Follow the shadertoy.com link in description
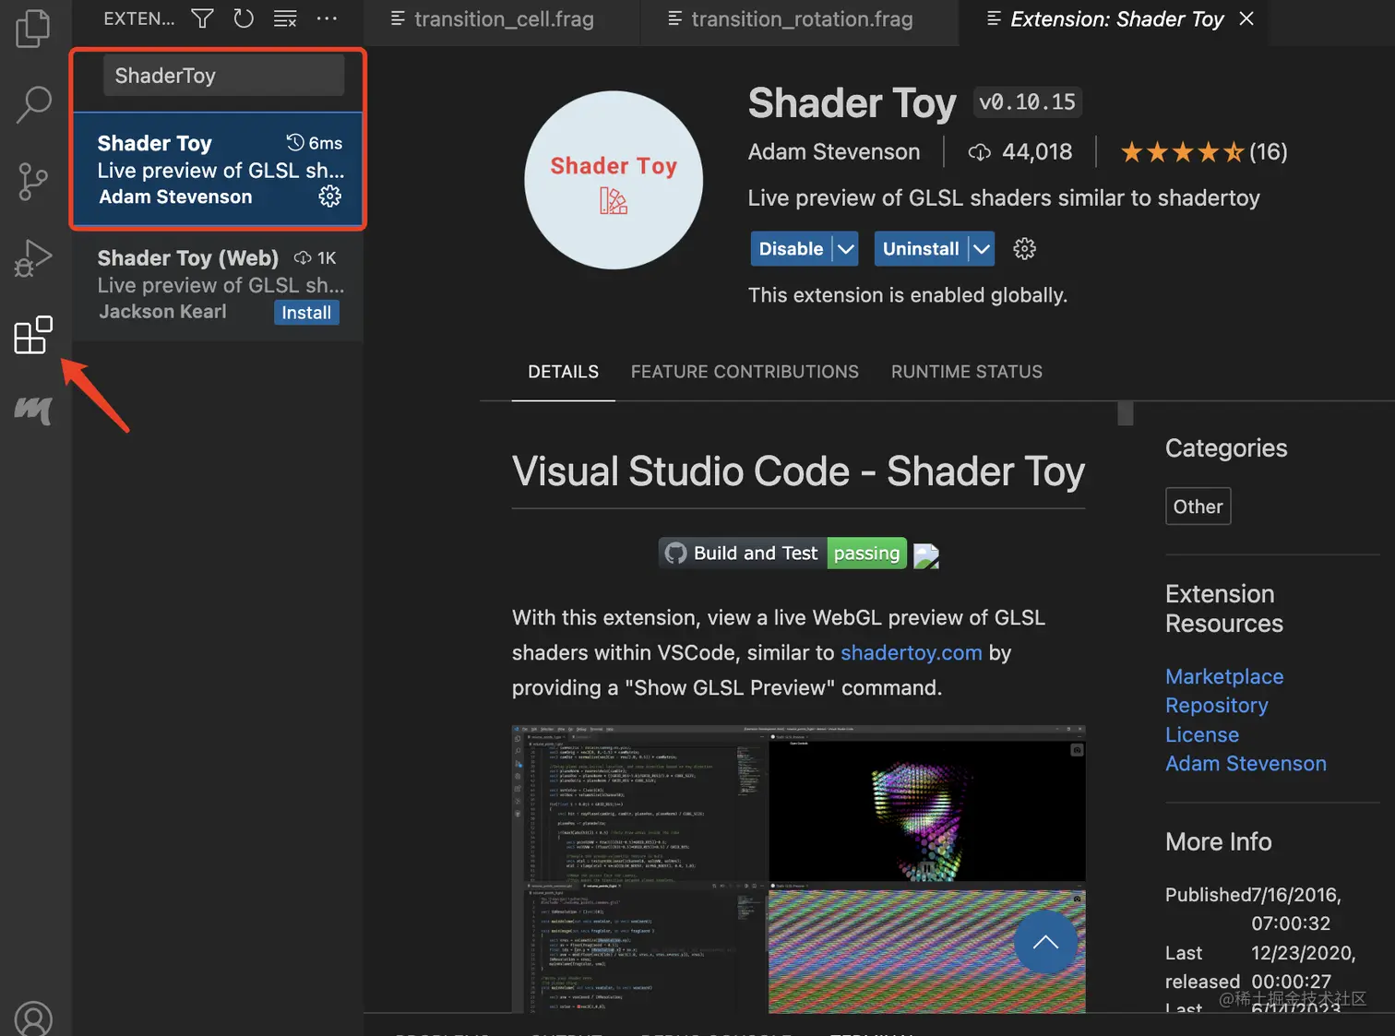 (x=911, y=652)
